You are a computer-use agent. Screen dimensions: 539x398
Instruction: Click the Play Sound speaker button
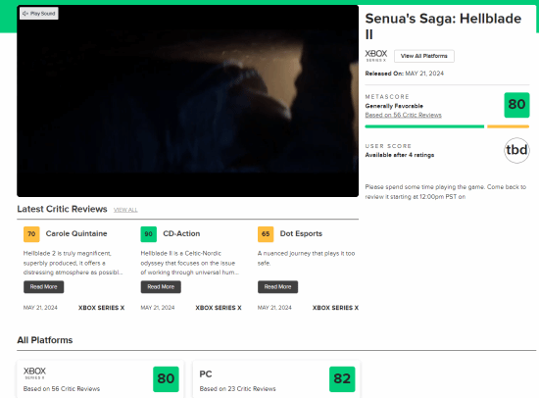39,14
